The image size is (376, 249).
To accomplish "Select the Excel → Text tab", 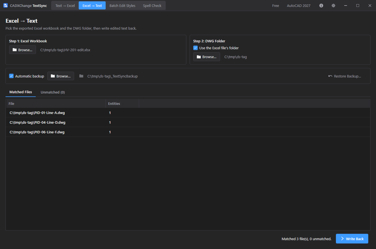I will [92, 6].
